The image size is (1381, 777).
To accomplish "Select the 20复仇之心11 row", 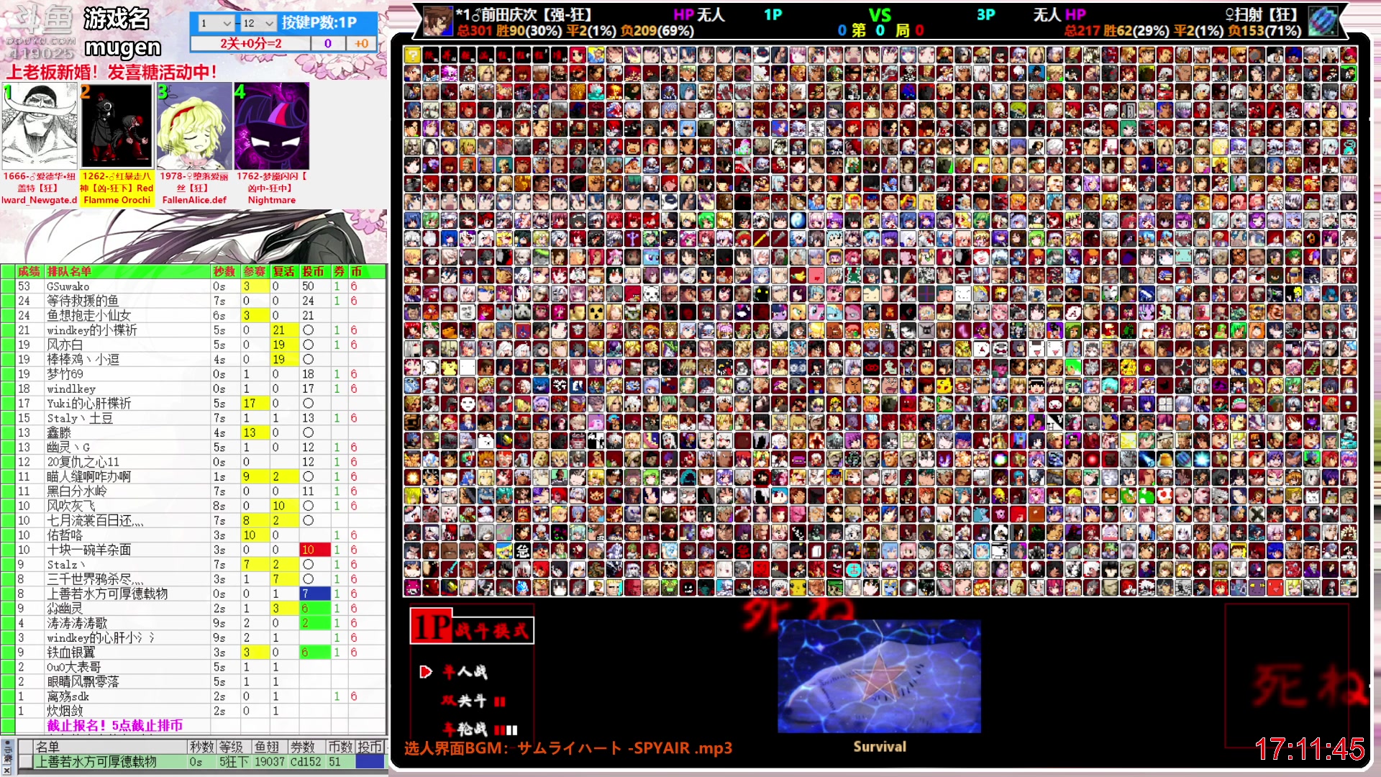I will point(194,462).
